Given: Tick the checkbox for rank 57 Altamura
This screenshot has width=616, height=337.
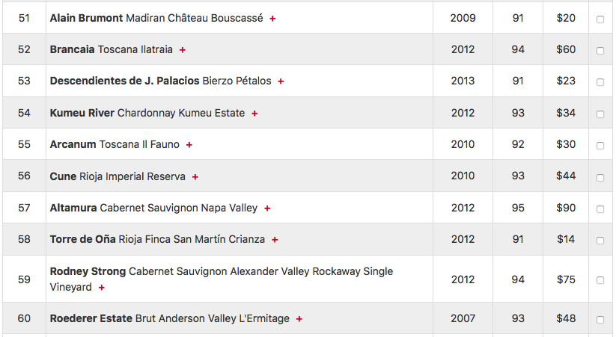Looking at the screenshot, I should click(600, 209).
